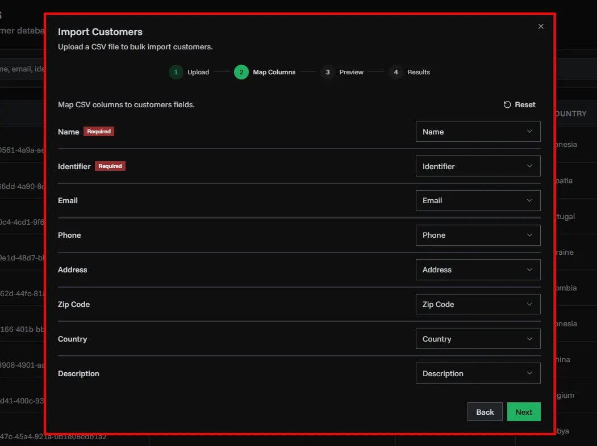Click step 2 Map Columns circle
This screenshot has width=597, height=446.
[x=241, y=72]
